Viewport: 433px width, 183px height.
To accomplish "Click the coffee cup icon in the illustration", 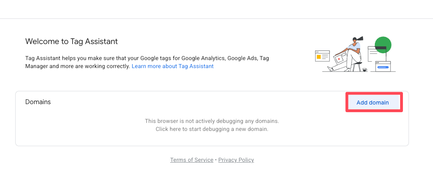I will 364,70.
